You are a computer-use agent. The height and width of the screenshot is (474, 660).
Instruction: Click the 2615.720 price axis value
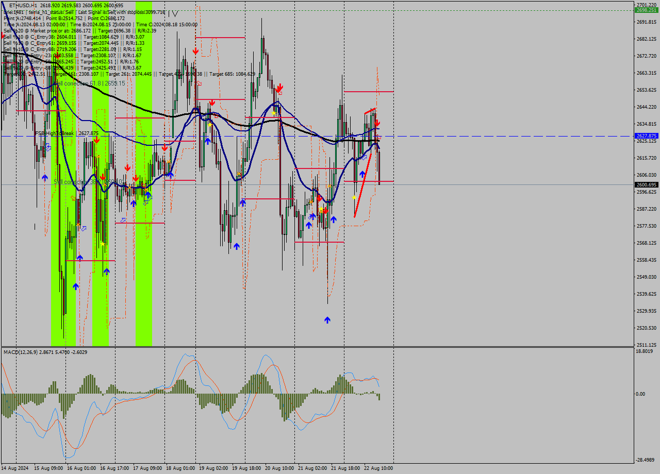point(647,158)
